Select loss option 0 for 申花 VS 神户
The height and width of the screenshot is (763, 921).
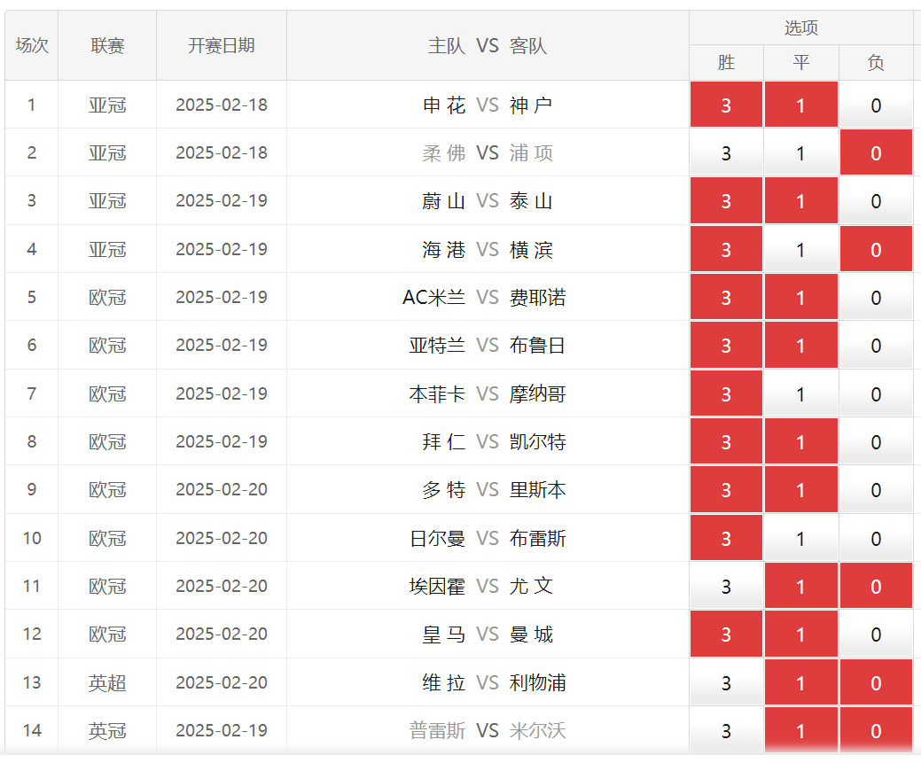(x=876, y=105)
